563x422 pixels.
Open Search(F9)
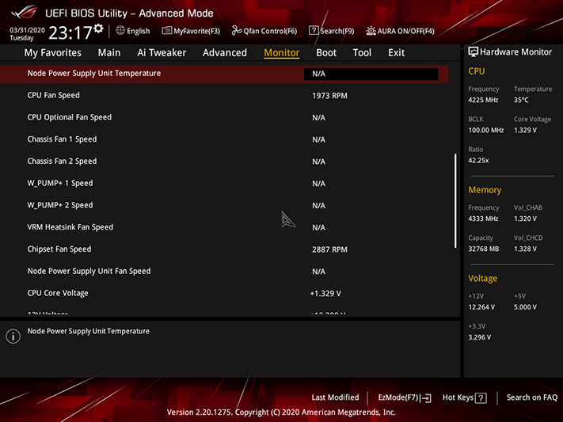point(332,31)
